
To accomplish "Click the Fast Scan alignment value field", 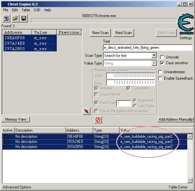I will click(123, 103).
